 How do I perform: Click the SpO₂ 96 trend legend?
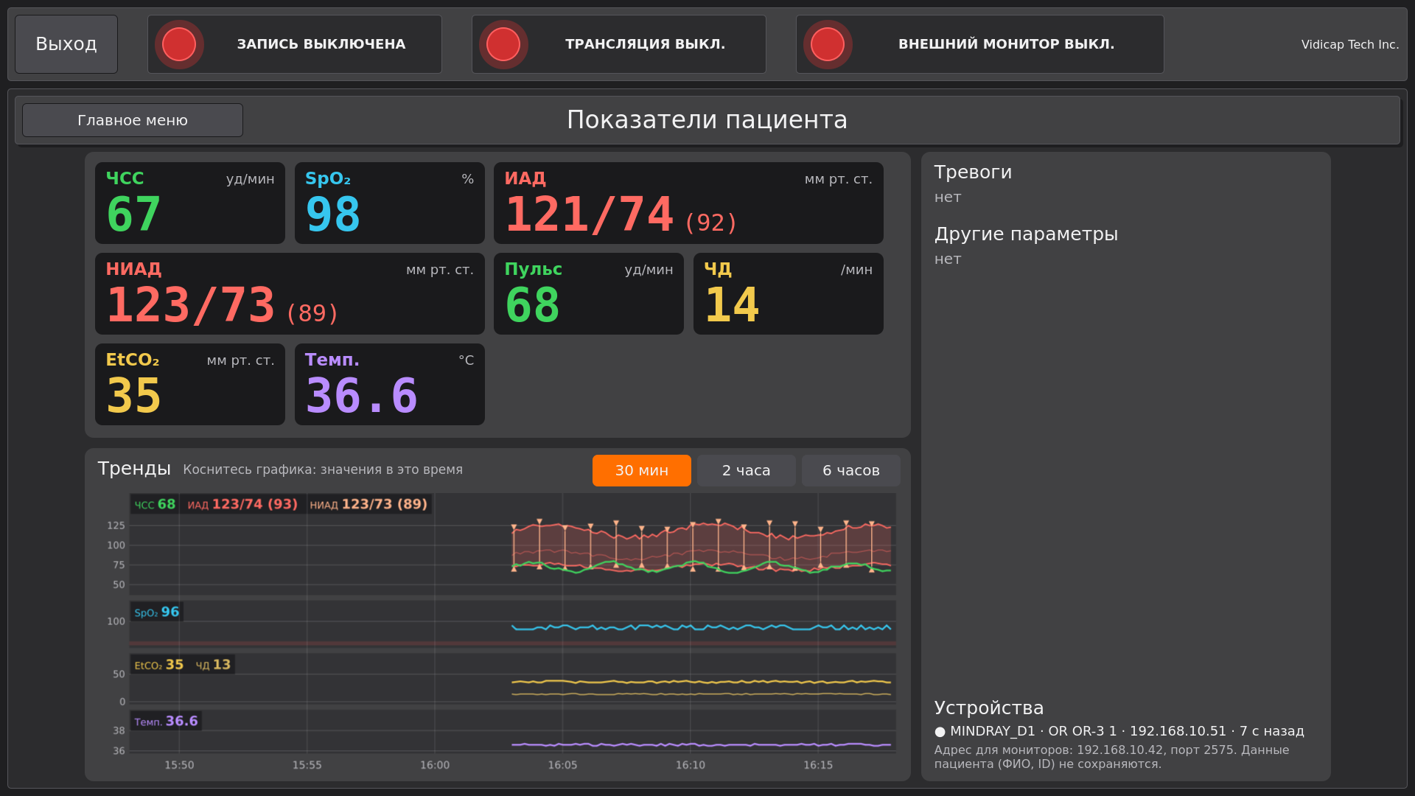coord(156,612)
